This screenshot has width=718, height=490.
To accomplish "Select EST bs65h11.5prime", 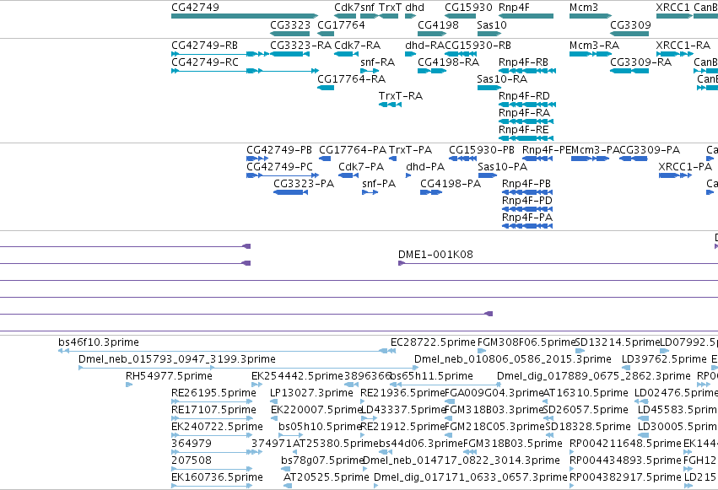I will [x=431, y=376].
